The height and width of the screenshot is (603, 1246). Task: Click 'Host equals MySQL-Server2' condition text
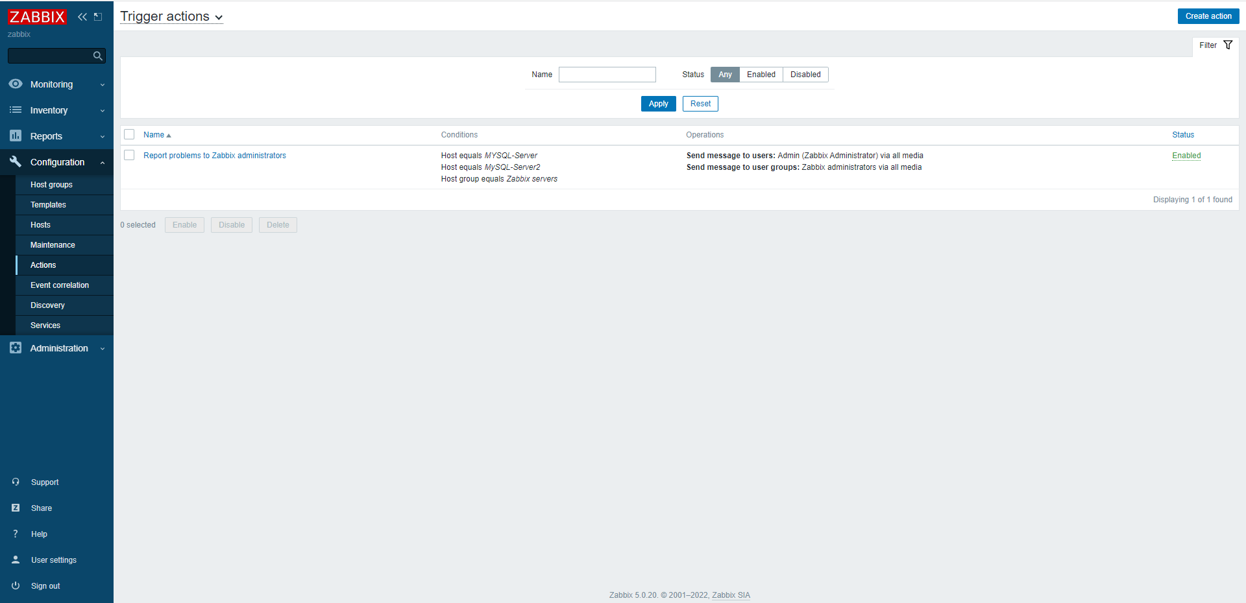[x=491, y=167]
